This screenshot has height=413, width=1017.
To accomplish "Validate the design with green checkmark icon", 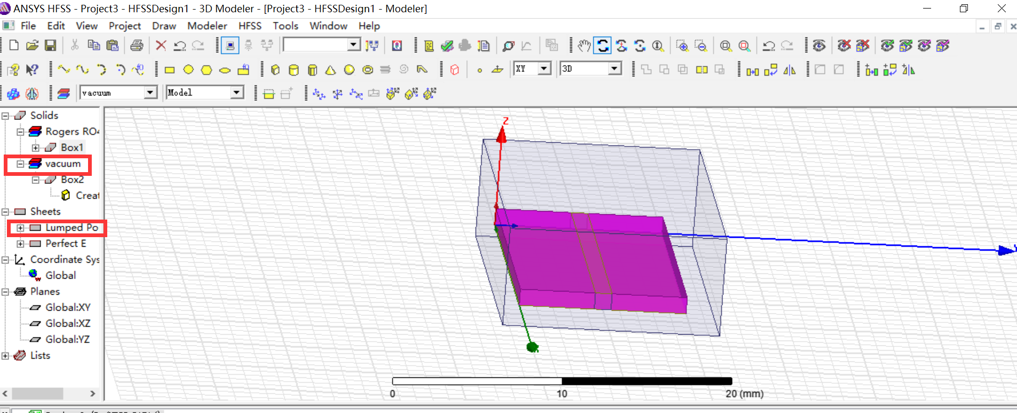I will coord(447,46).
